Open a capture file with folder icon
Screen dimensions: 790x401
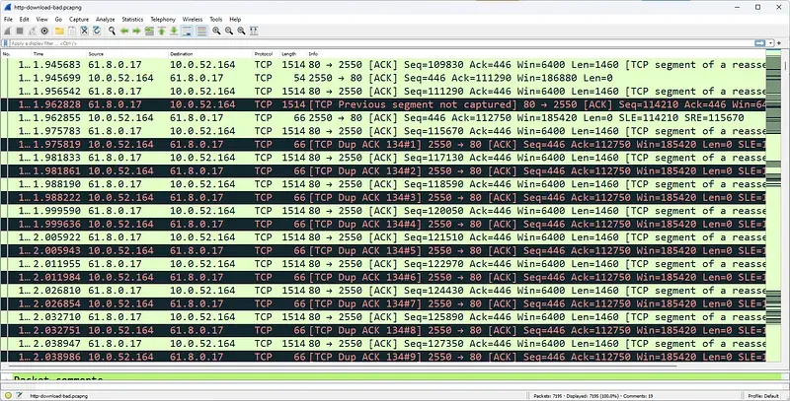click(59, 32)
